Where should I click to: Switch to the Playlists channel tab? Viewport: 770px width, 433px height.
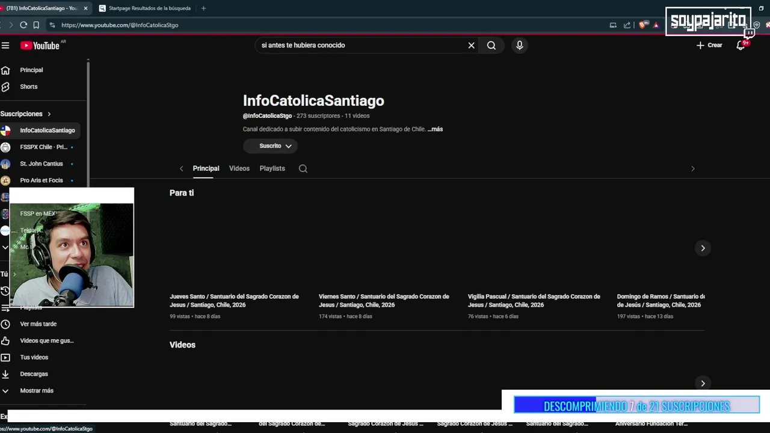pyautogui.click(x=272, y=168)
